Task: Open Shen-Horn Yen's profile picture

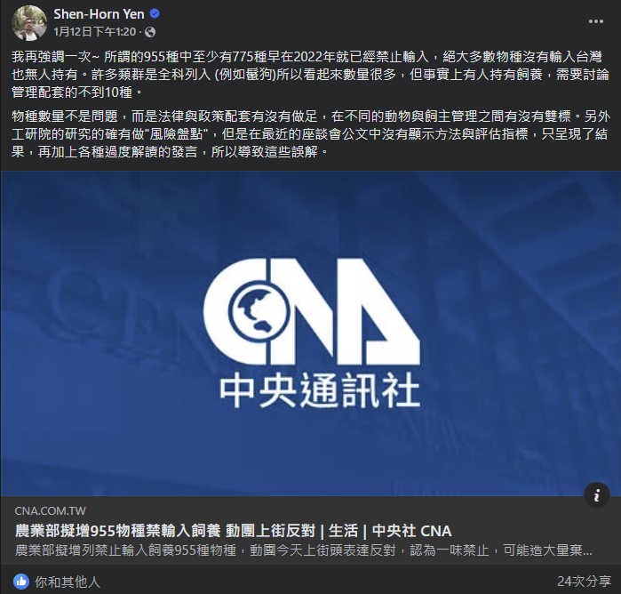Action: tap(29, 23)
